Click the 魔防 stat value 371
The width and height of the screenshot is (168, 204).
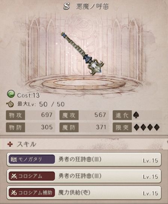coord(101,127)
